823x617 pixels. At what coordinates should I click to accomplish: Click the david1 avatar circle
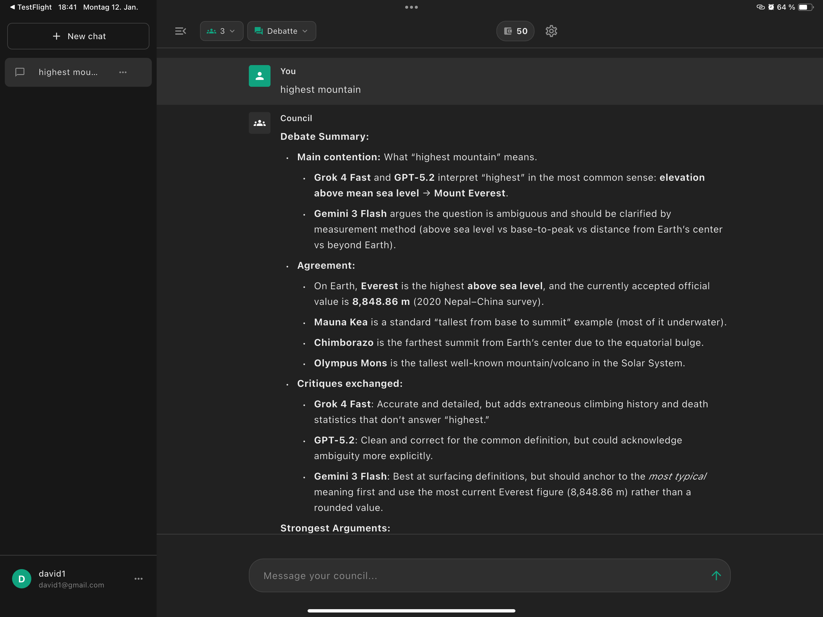coord(22,579)
